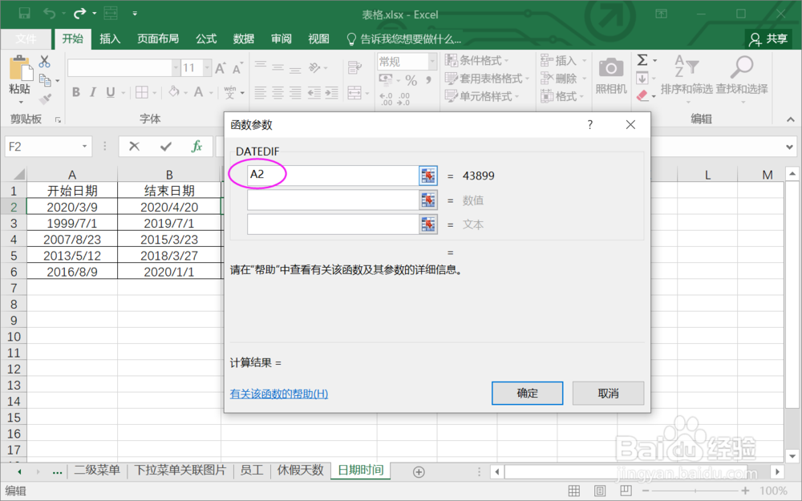Click the Fill Color bucket icon
The image size is (802, 501).
(174, 92)
